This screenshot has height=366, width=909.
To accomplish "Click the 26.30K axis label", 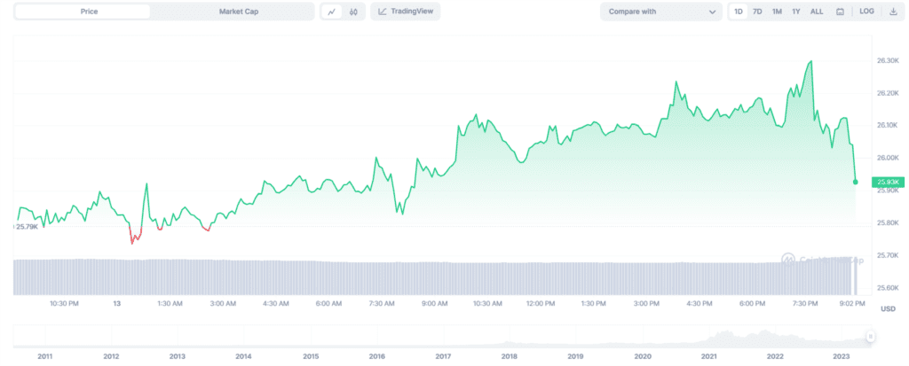I will [888, 61].
